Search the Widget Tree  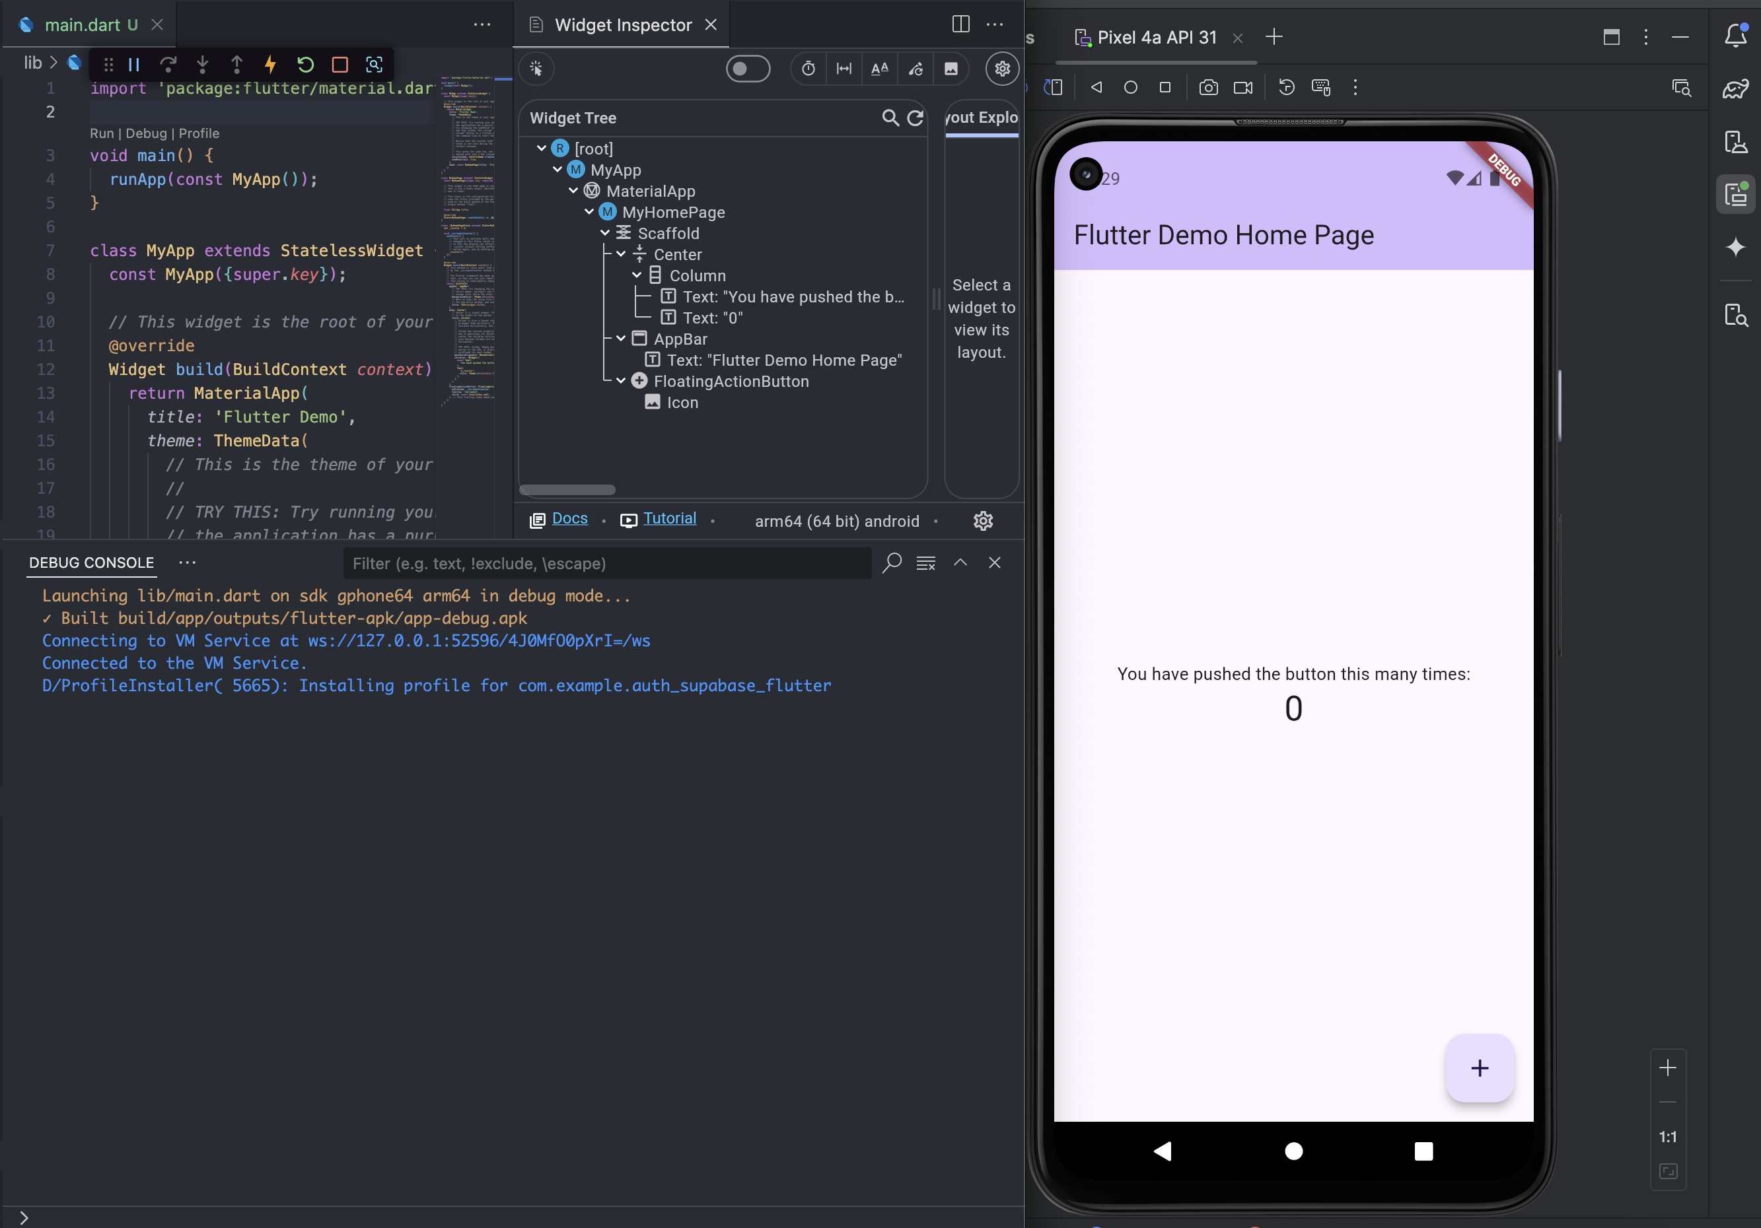890,118
